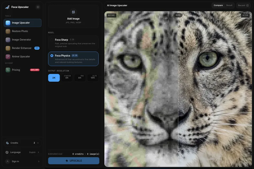
Task: Click the AFTER label on preview
Action: click(x=245, y=15)
